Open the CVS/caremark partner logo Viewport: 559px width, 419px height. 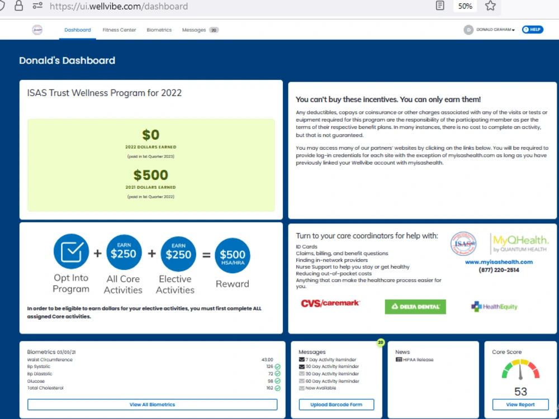click(330, 303)
